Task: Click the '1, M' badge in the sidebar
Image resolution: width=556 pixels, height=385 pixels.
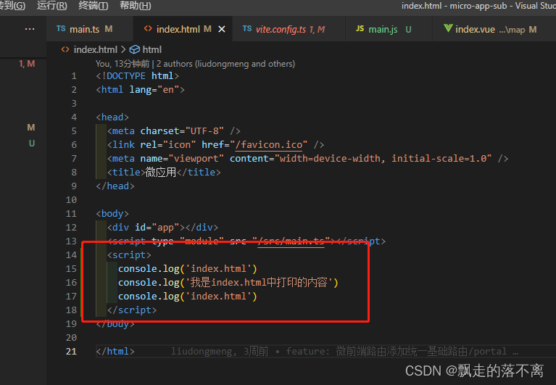Action: (27, 64)
